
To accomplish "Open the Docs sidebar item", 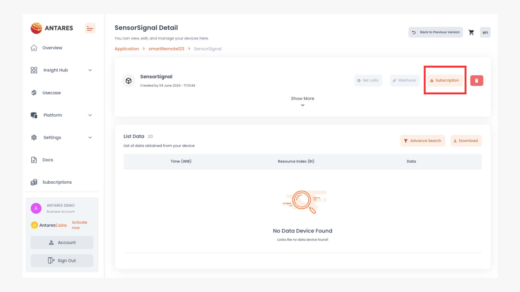I will tap(48, 160).
